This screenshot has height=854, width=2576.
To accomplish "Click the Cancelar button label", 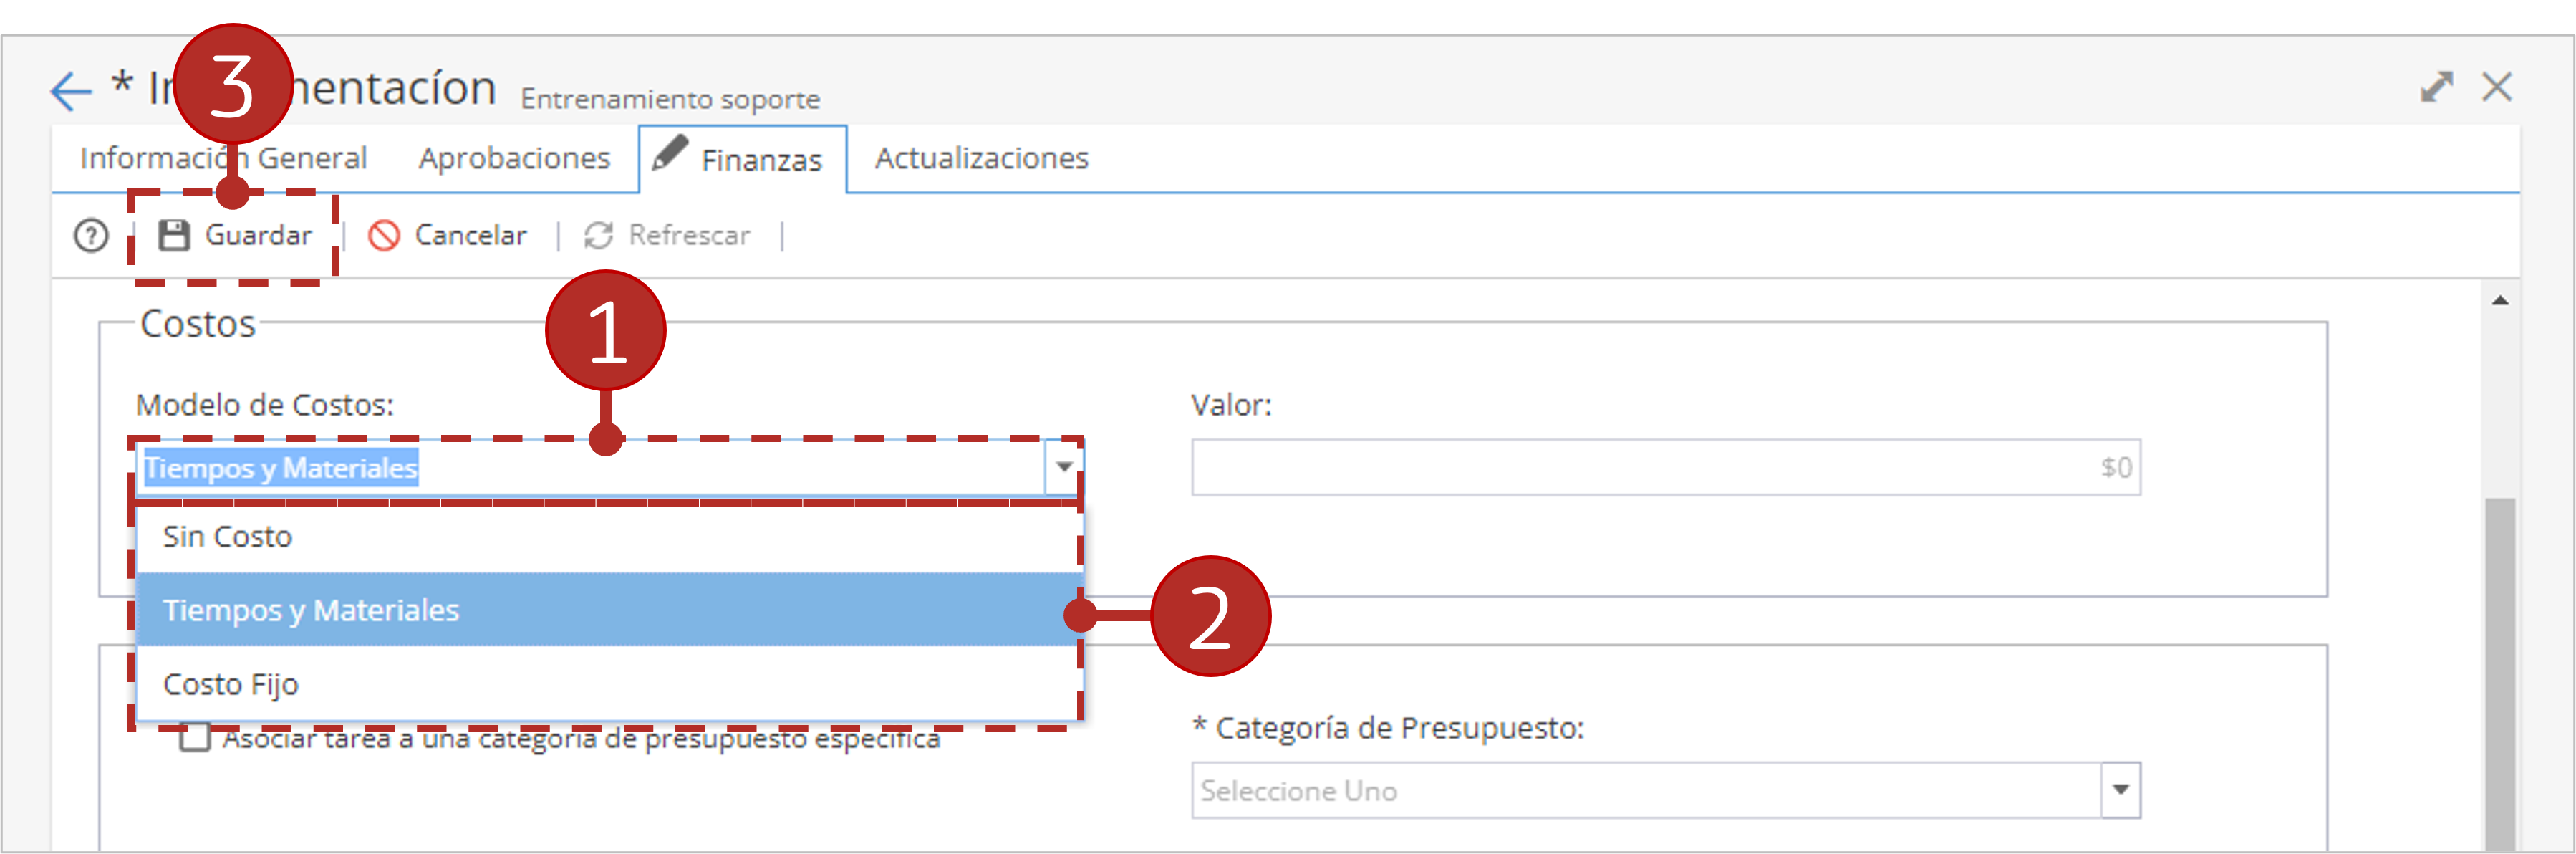I will click(x=470, y=235).
